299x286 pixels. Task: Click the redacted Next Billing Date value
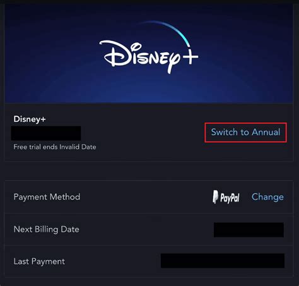pos(249,230)
